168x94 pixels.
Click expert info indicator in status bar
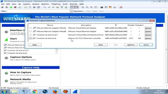click(1, 88)
